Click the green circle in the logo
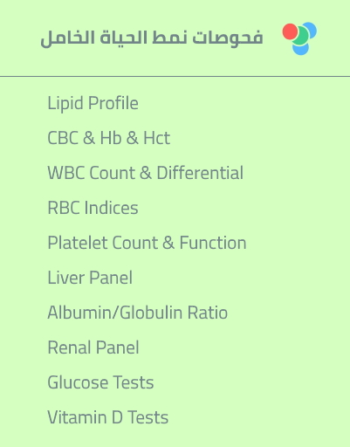Image resolution: width=350 pixels, height=447 pixels. [x=301, y=36]
